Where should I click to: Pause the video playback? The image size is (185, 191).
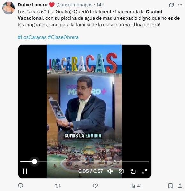click(25, 171)
